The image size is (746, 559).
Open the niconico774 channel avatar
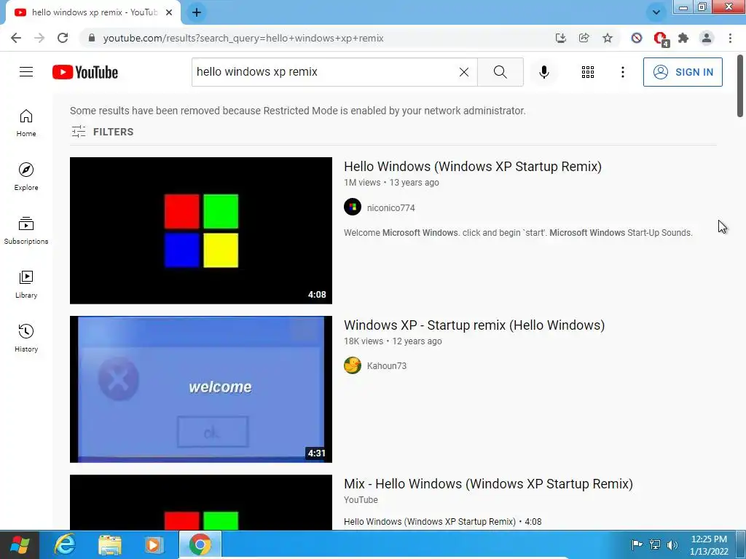tap(353, 207)
